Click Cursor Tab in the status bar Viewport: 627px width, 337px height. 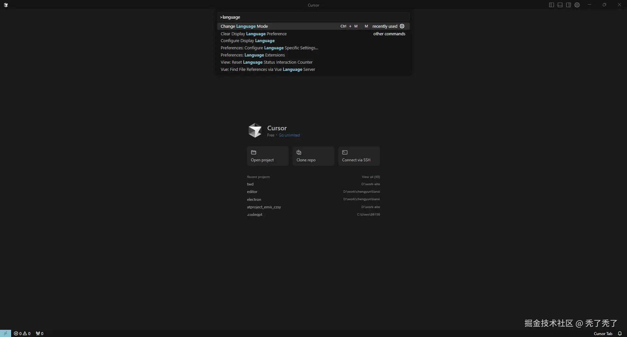coord(603,333)
